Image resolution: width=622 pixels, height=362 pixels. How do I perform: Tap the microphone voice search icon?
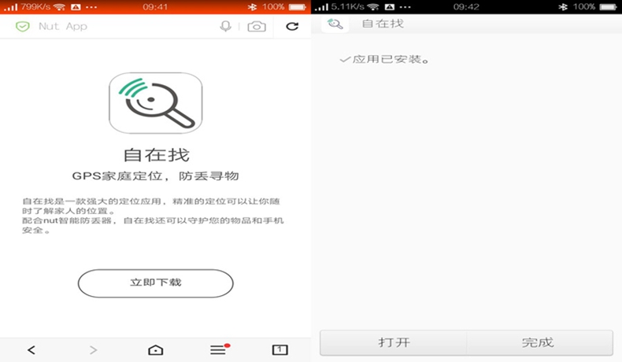[225, 26]
